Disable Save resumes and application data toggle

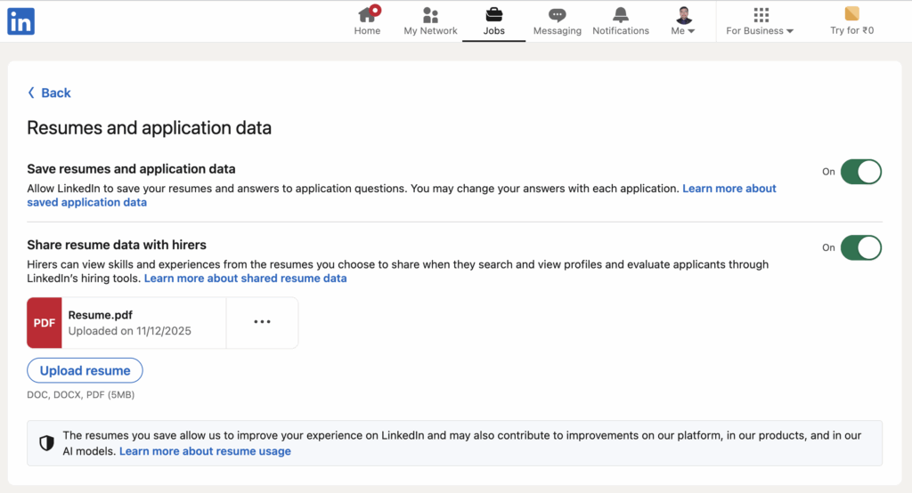tap(860, 172)
